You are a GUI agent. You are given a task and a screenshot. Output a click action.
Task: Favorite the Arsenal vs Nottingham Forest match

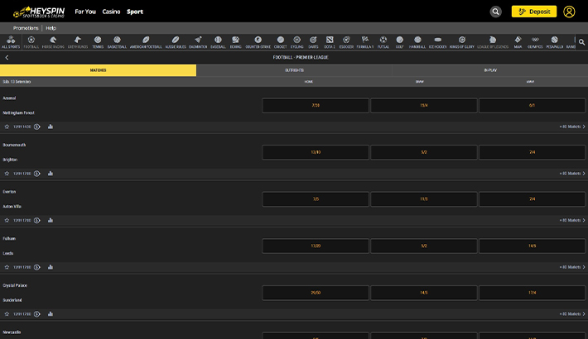7,127
